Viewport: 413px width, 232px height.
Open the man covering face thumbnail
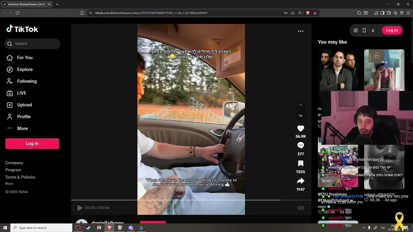click(384, 70)
